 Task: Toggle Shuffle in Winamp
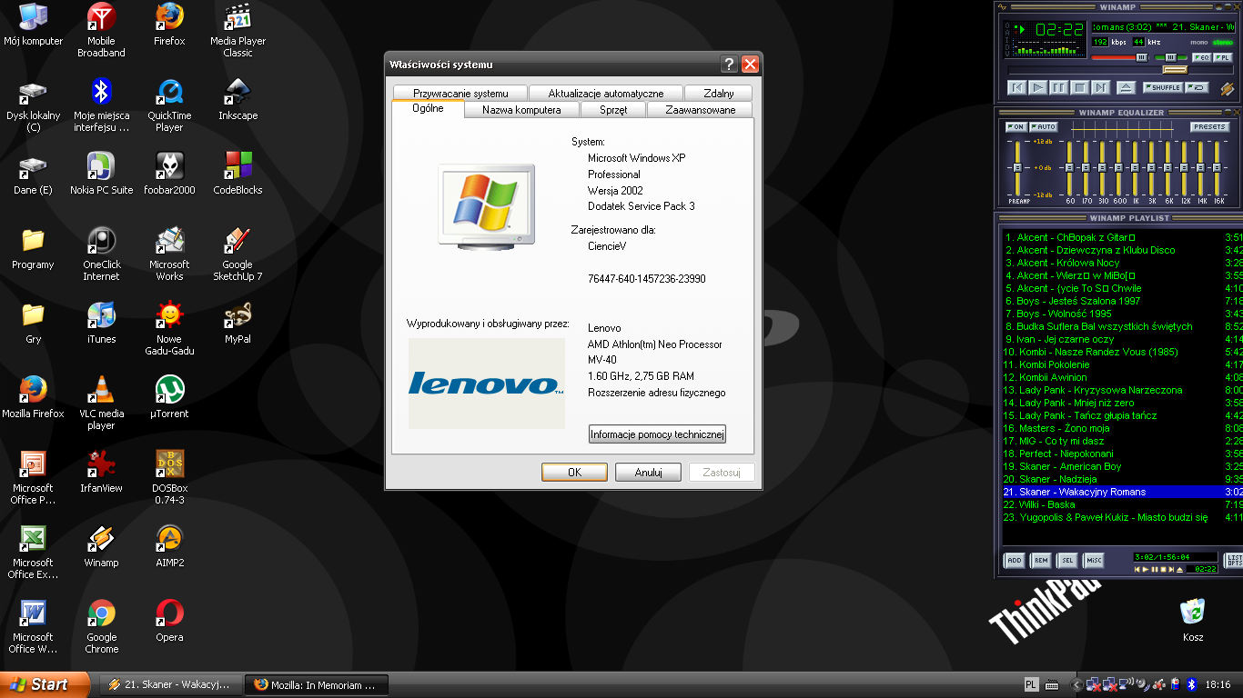click(1163, 87)
